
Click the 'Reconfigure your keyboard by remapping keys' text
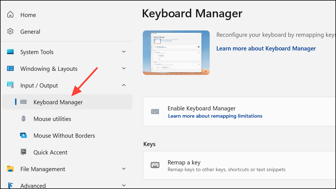click(x=276, y=35)
